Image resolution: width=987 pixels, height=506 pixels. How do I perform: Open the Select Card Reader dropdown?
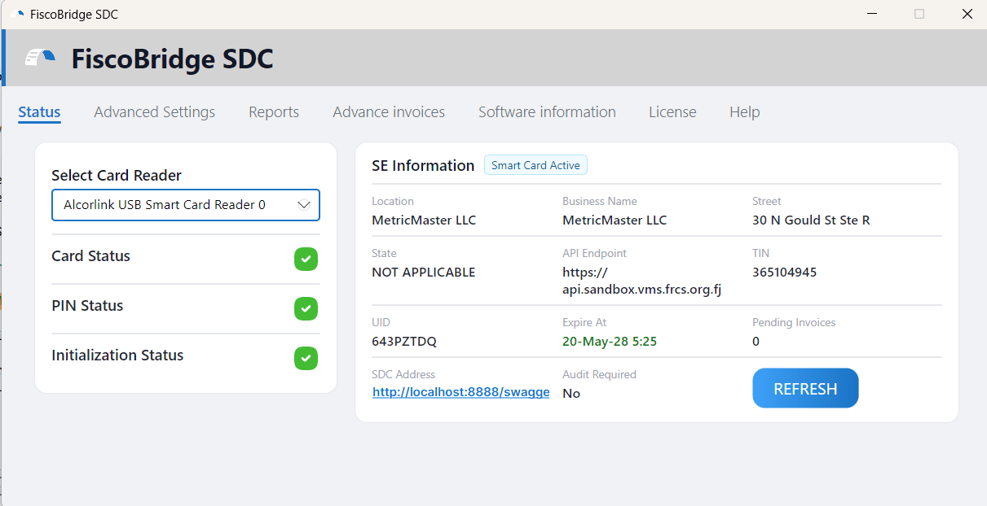pos(186,205)
